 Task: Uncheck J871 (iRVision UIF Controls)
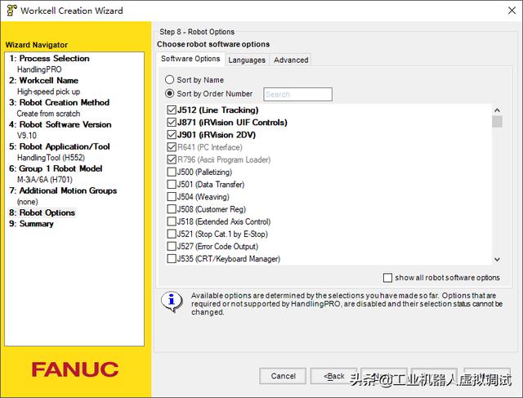[172, 122]
